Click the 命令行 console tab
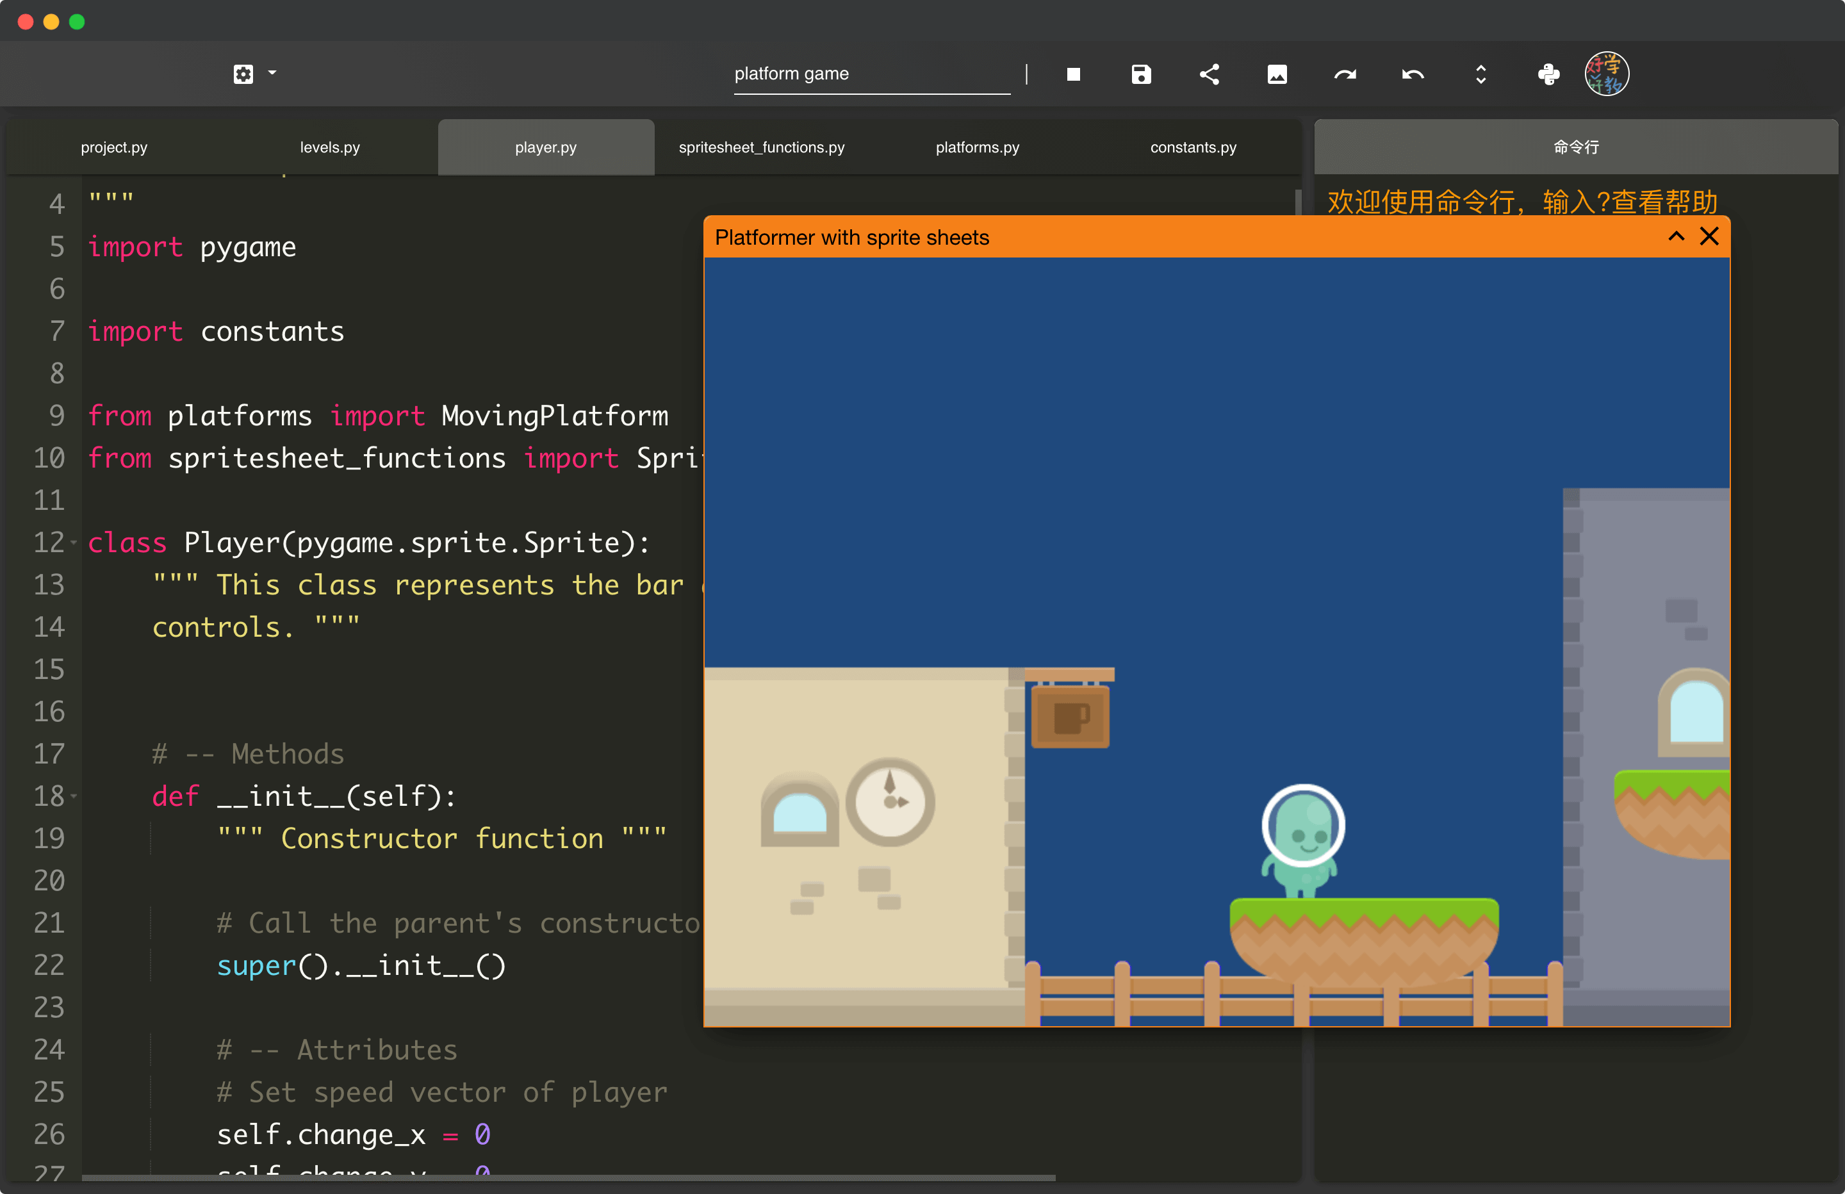Viewport: 1845px width, 1194px height. pyautogui.click(x=1575, y=147)
